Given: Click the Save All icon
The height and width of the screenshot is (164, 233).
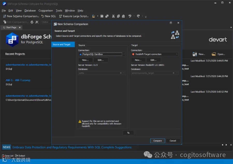Looking at the screenshot, I should point(107,16).
